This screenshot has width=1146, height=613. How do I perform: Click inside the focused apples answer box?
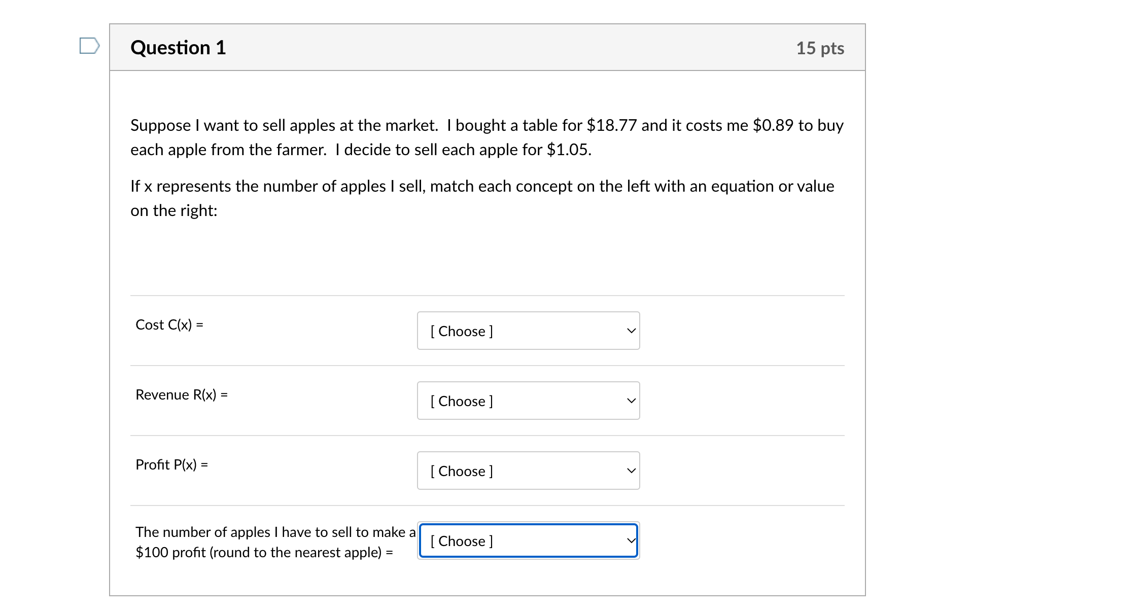[x=507, y=540]
